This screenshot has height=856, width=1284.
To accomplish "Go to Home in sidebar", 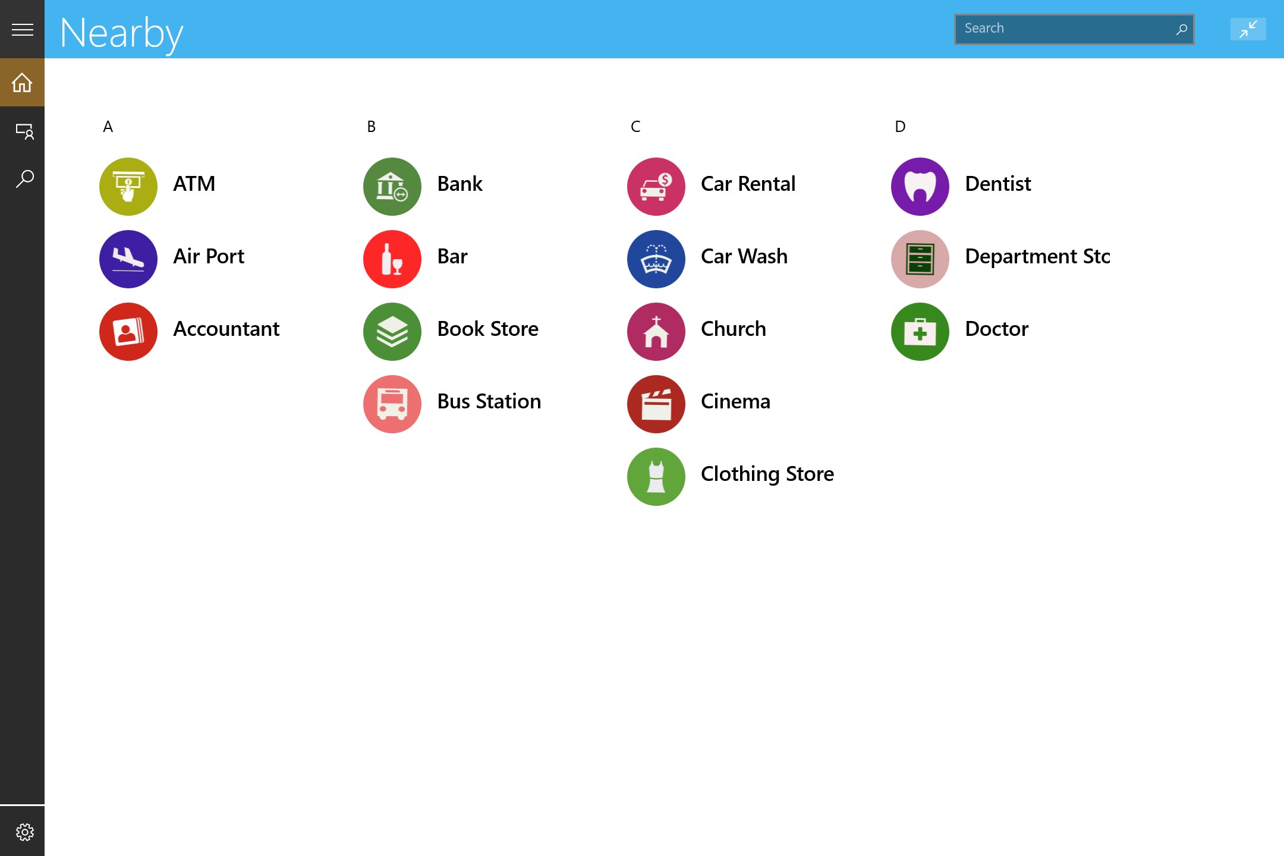I will pos(22,82).
